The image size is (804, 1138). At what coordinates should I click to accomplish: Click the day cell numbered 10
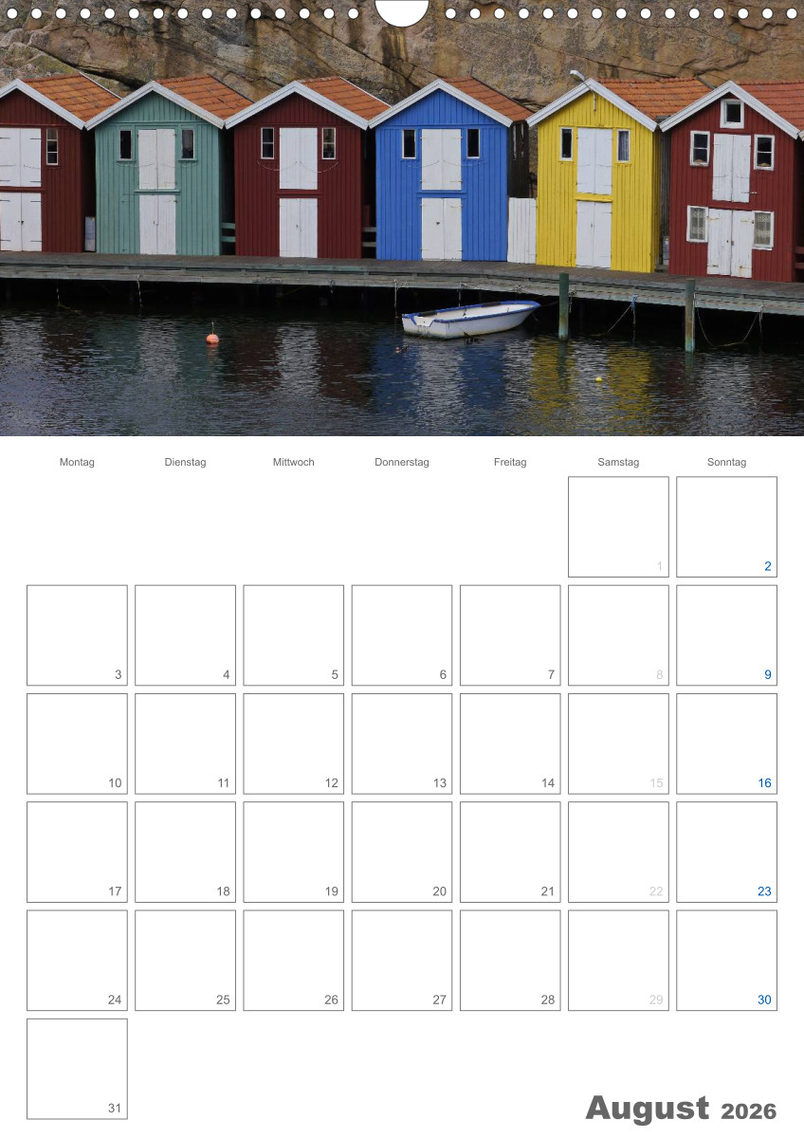point(77,743)
